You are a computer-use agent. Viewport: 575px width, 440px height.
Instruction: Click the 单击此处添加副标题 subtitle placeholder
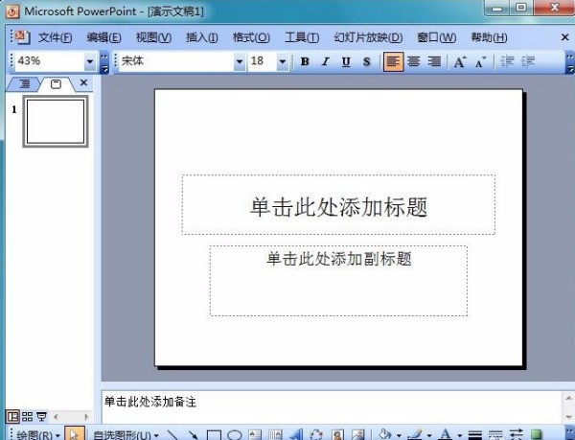[338, 281]
